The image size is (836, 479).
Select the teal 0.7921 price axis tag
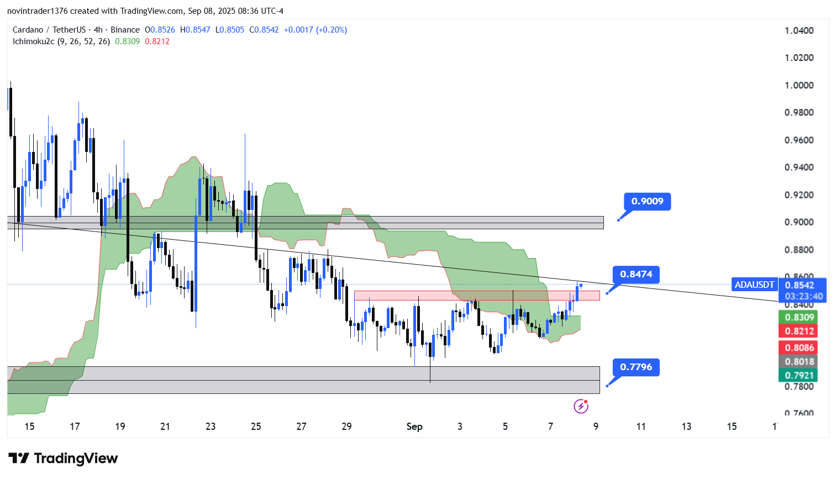coord(800,375)
